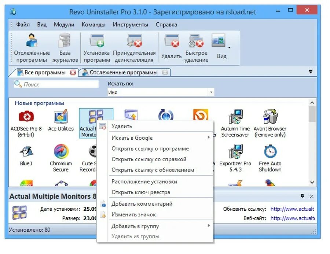This screenshot has height=254, width=330.
Task: Open the Traced programs toolbar icon
Action: 32,40
